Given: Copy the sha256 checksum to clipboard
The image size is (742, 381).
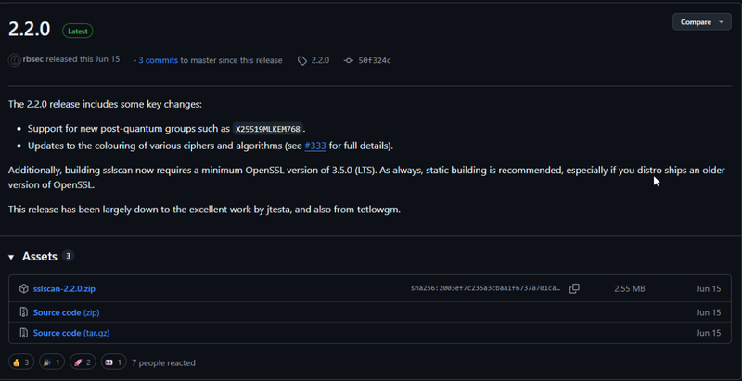Looking at the screenshot, I should coord(574,288).
